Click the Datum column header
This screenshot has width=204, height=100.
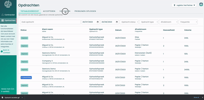coord(118,30)
